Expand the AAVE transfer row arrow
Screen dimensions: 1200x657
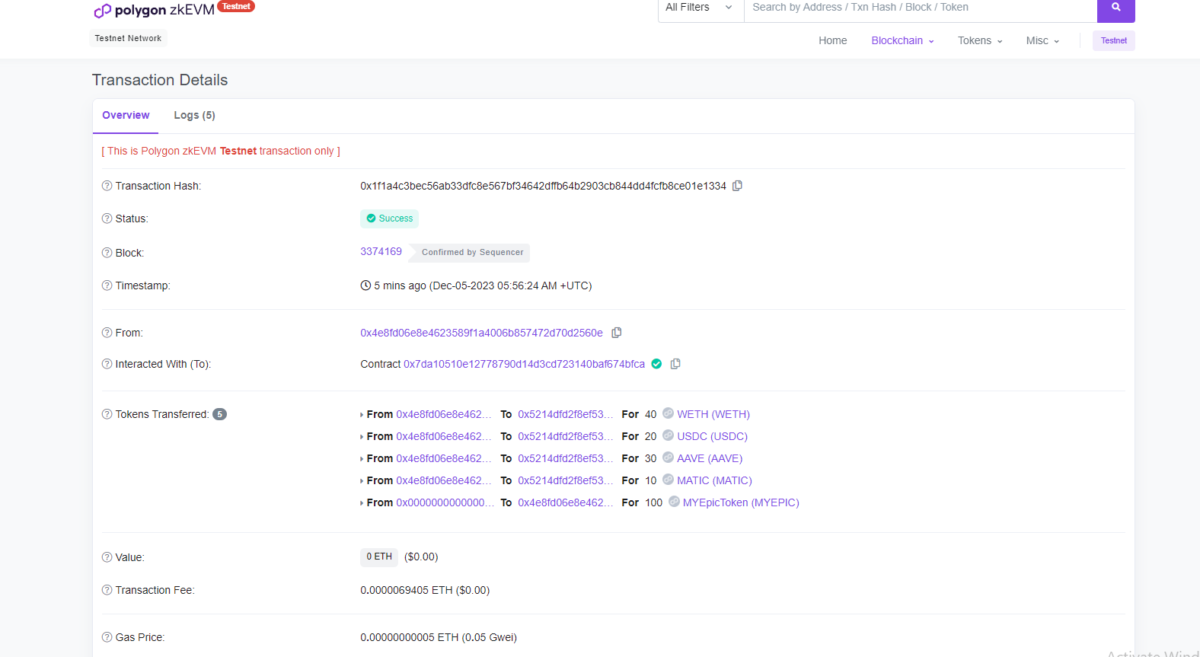tap(362, 459)
